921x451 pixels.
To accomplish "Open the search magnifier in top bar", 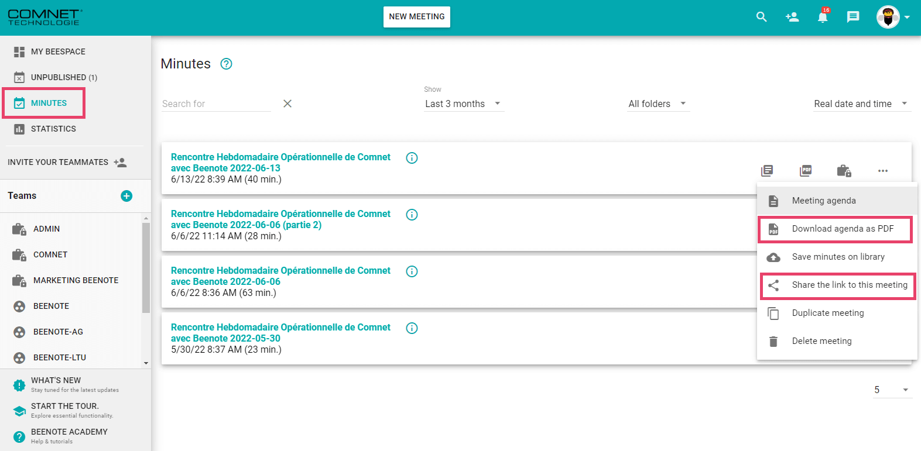I will point(761,17).
